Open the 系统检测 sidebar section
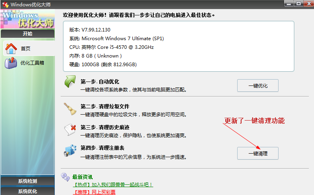Image resolution: width=314 pixels, height=195 pixels. [28, 181]
